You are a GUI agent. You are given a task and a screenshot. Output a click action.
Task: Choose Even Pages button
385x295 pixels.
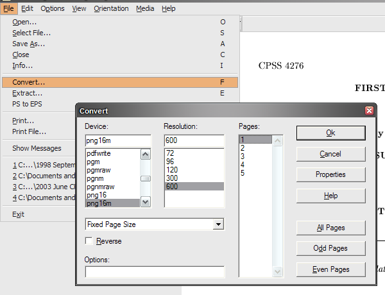330,269
